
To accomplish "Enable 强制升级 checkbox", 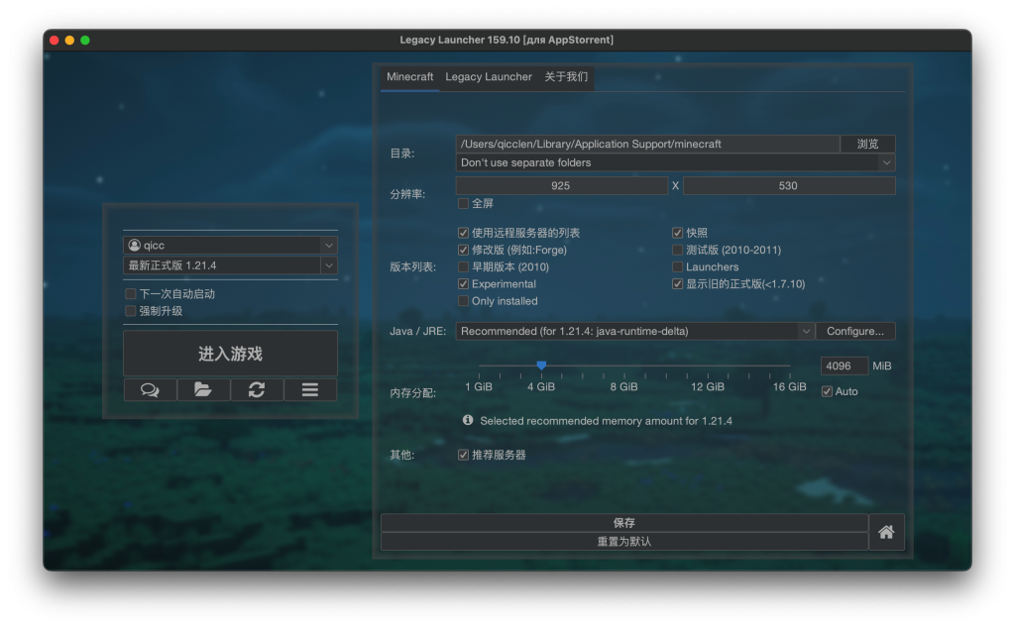I will click(131, 311).
